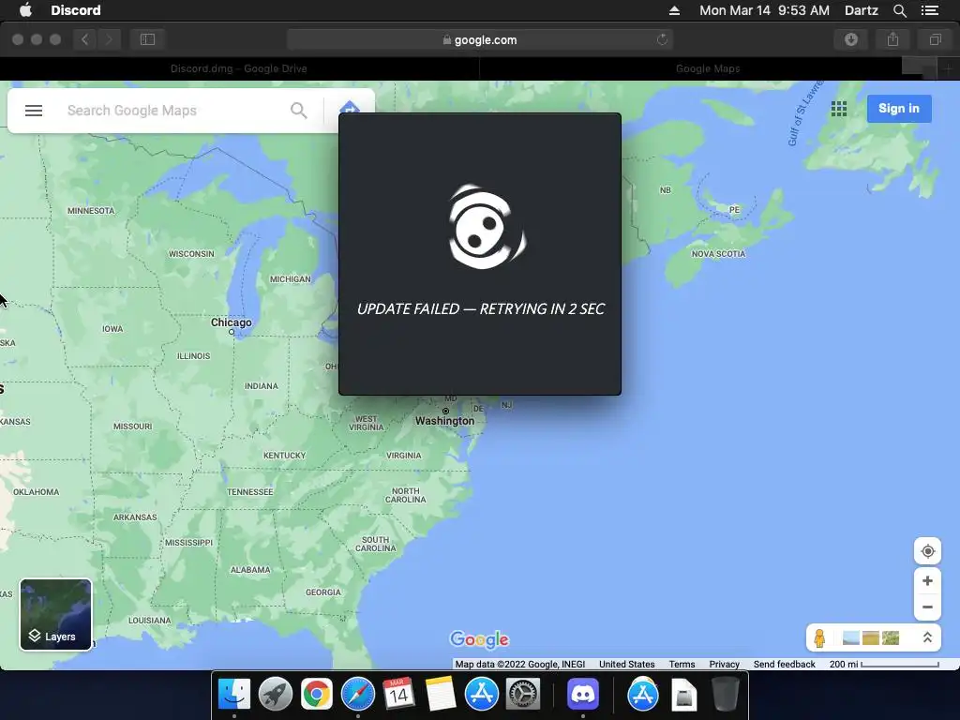Open the Google Maps hamburger menu
Screen dimensions: 960x720
tap(34, 111)
